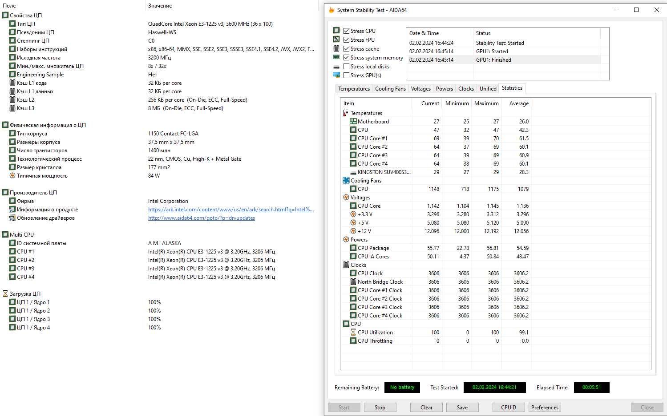Screen dimensions: 667x416
Task: Select the Clocks tab
Action: coord(466,89)
